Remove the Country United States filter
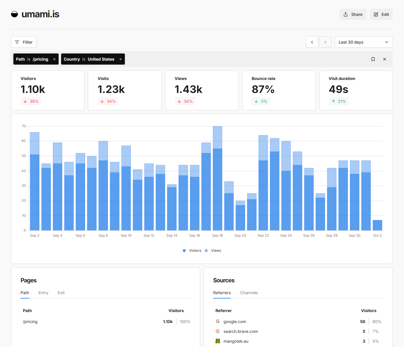The width and height of the screenshot is (404, 347). (x=121, y=59)
